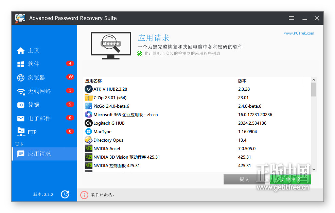Click the NVIDIA Ansel icon
335x213 pixels.
coord(88,148)
